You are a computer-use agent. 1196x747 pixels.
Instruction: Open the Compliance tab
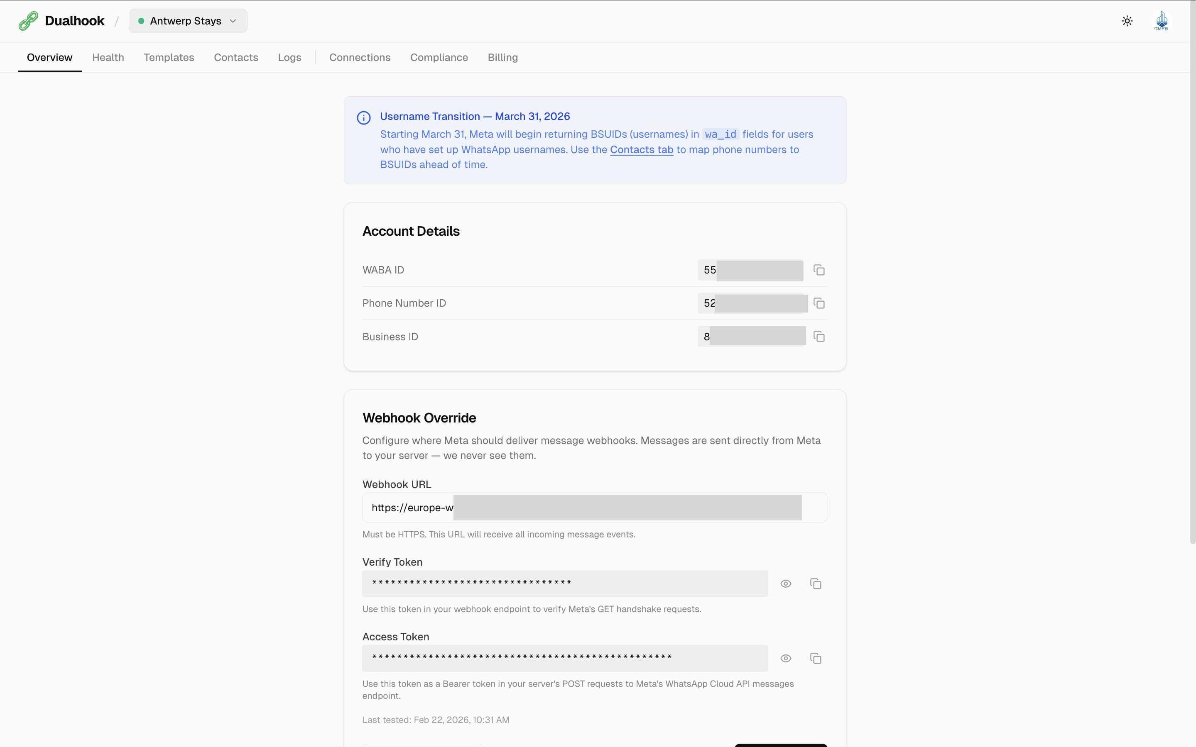click(x=439, y=57)
